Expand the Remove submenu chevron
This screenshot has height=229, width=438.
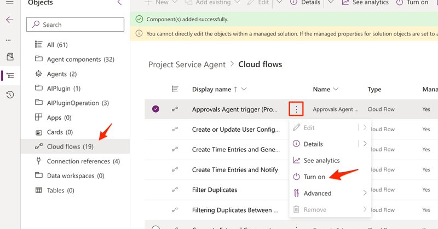tap(365, 209)
